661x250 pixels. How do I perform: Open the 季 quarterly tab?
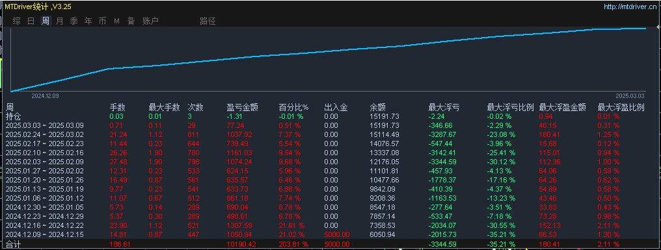[74, 21]
